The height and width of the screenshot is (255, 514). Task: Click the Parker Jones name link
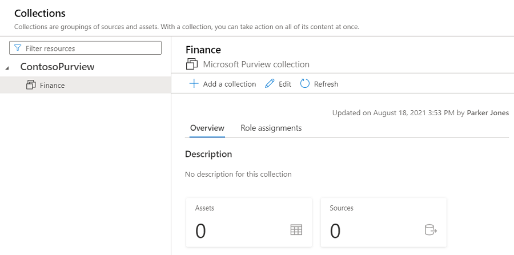[487, 113]
